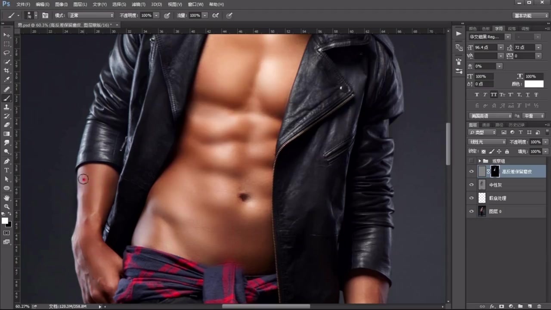Screen dimensions: 551x310
Task: Select the Hand tool
Action: 7,198
